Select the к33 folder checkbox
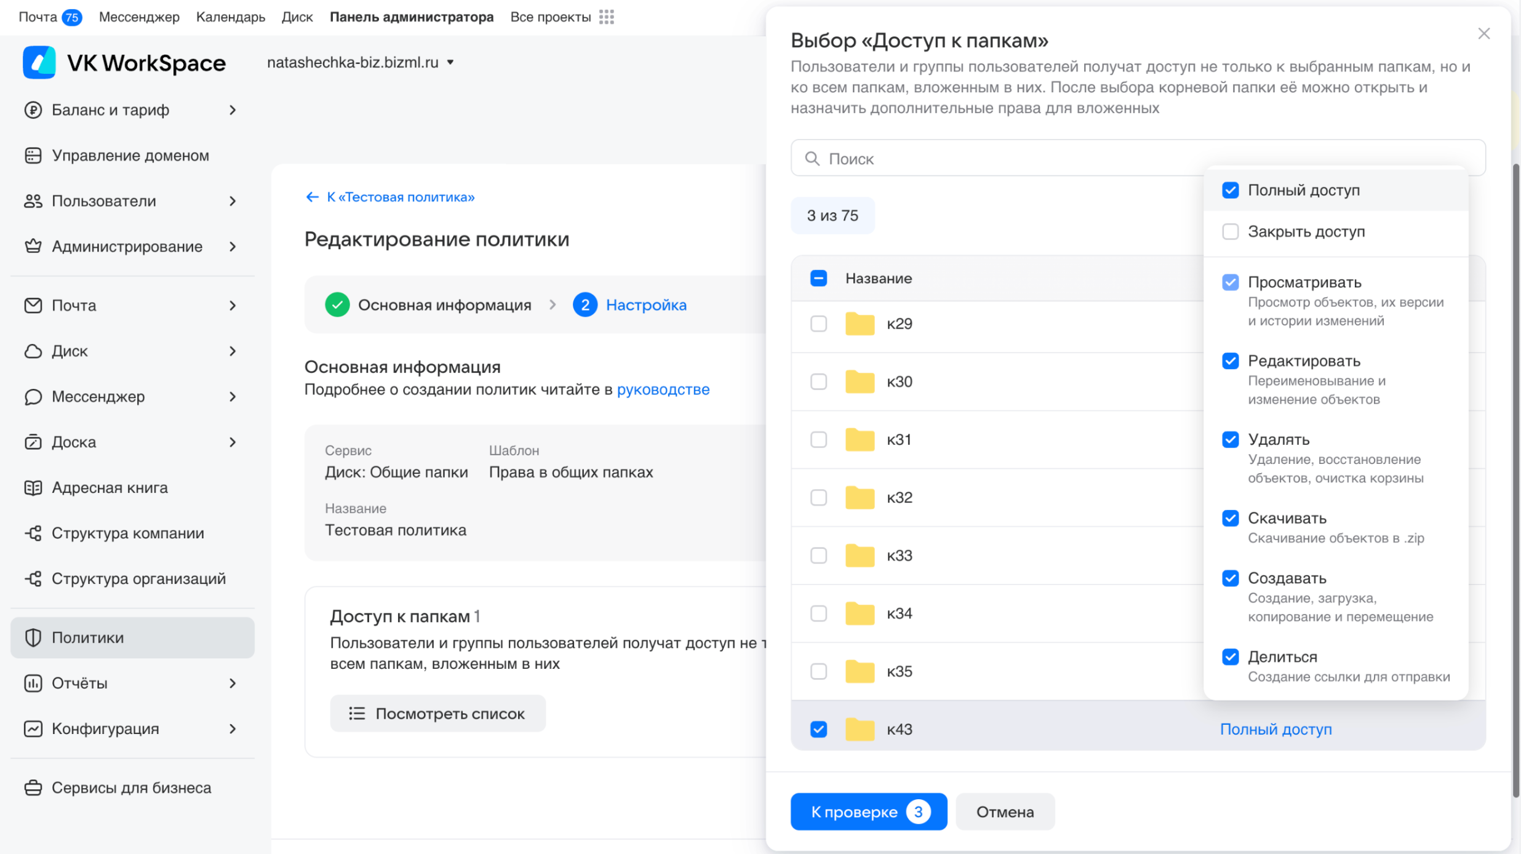The image size is (1521, 854). [x=818, y=556]
